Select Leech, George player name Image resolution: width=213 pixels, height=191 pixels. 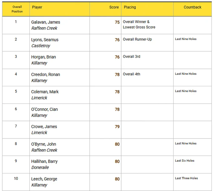point(44,179)
